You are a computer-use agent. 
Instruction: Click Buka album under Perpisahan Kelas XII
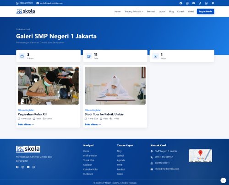click(26, 124)
